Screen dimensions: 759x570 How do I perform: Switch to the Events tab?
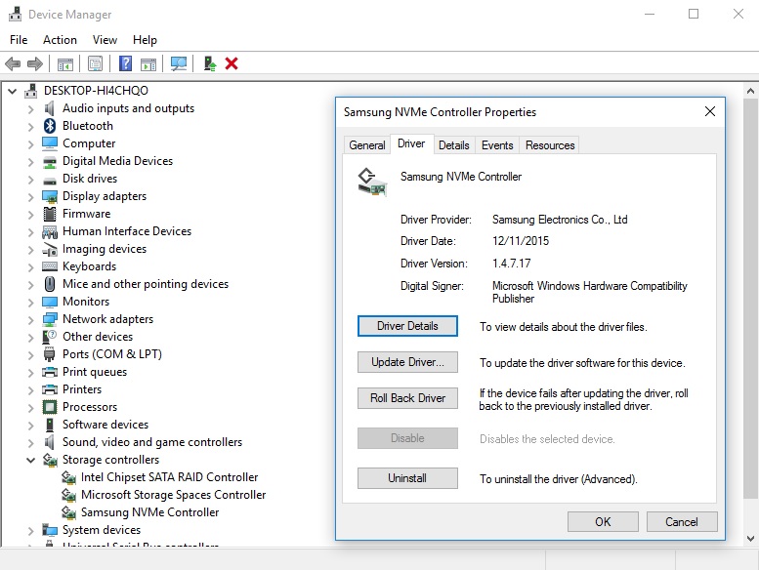(x=497, y=145)
